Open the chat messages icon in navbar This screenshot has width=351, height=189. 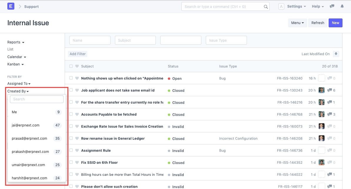tap(332, 6)
